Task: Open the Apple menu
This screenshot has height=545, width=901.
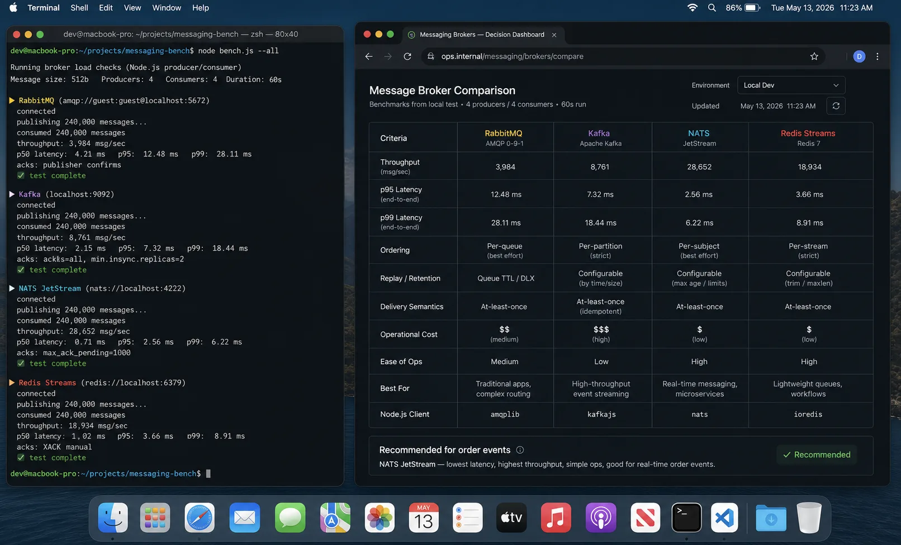Action: (x=13, y=8)
